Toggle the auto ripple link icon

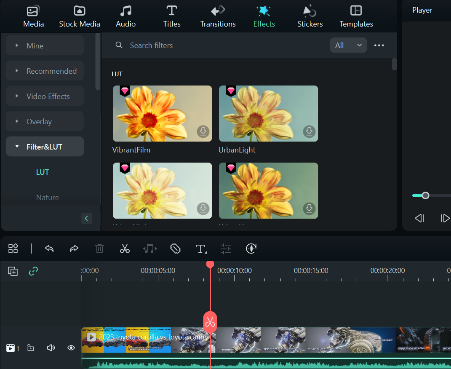[x=33, y=271]
